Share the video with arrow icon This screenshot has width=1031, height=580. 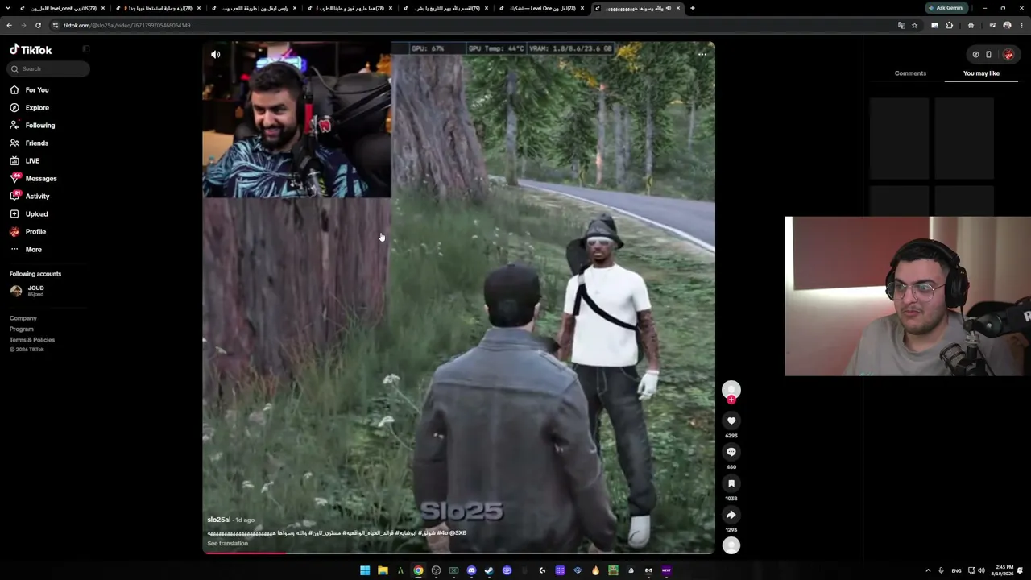point(731,515)
